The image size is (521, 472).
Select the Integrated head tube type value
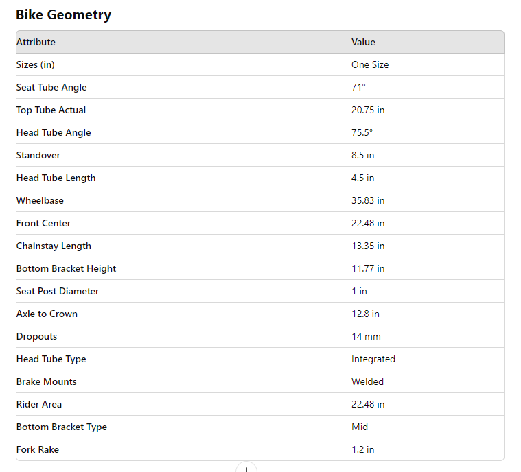[x=373, y=359]
